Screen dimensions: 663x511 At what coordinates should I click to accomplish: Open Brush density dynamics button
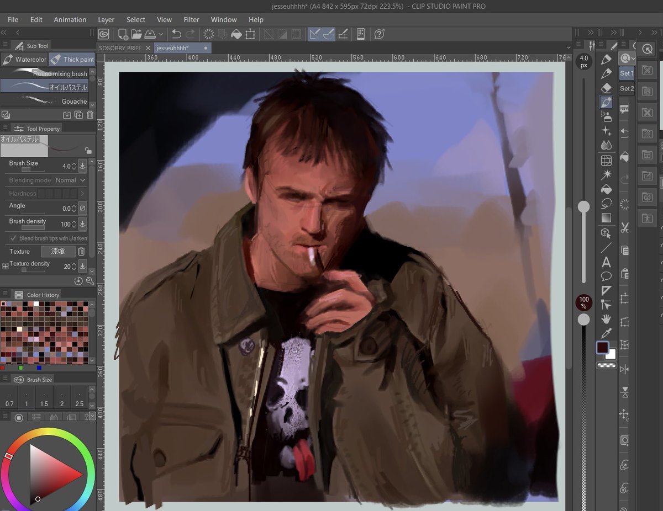pyautogui.click(x=82, y=224)
